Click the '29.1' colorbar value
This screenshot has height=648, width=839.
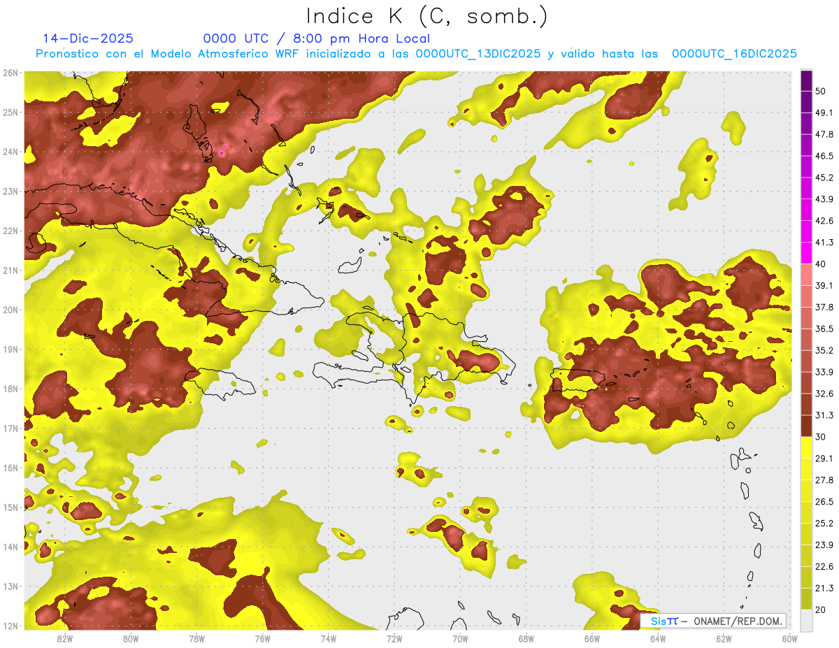pyautogui.click(x=824, y=459)
